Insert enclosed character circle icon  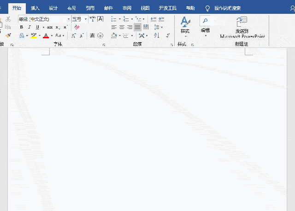click(100, 35)
